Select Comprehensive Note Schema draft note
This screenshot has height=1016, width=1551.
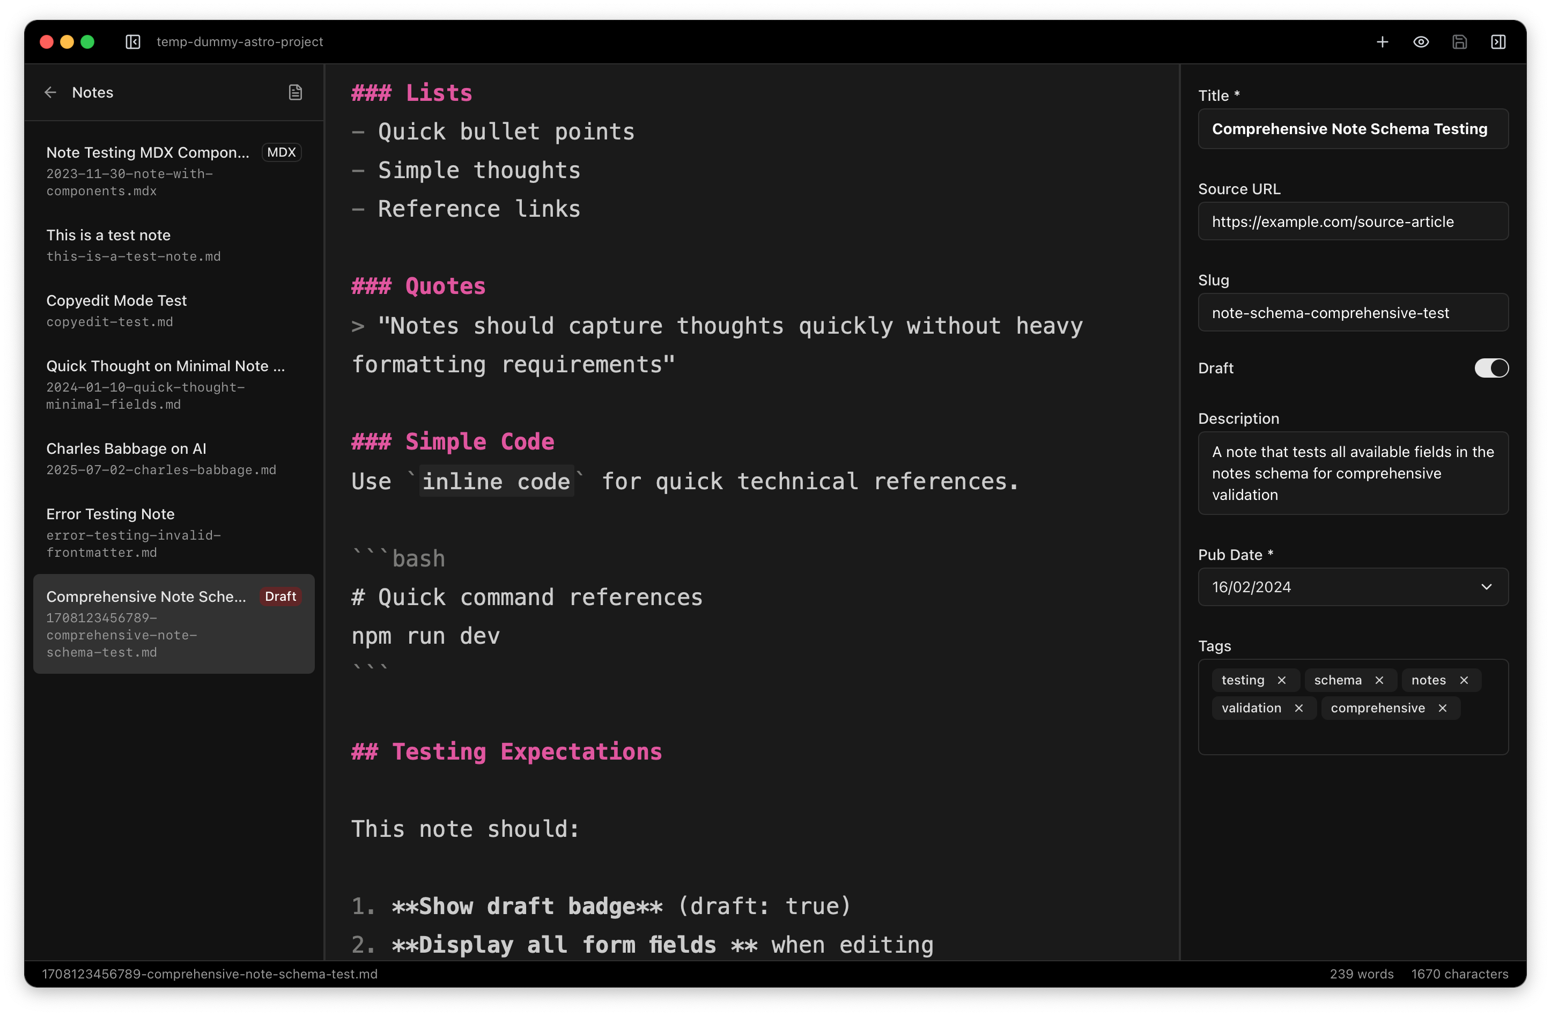(173, 624)
